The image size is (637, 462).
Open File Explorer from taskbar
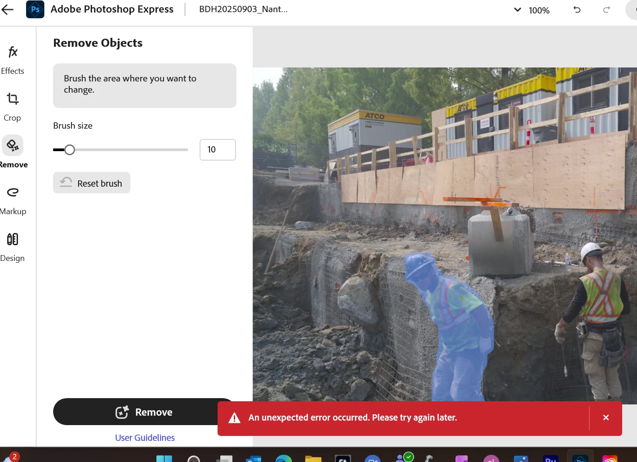click(313, 458)
